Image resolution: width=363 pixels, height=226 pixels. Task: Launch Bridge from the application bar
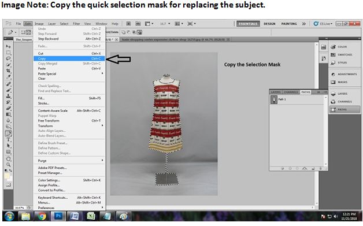[x=128, y=24]
